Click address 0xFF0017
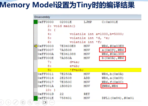 point(46,82)
